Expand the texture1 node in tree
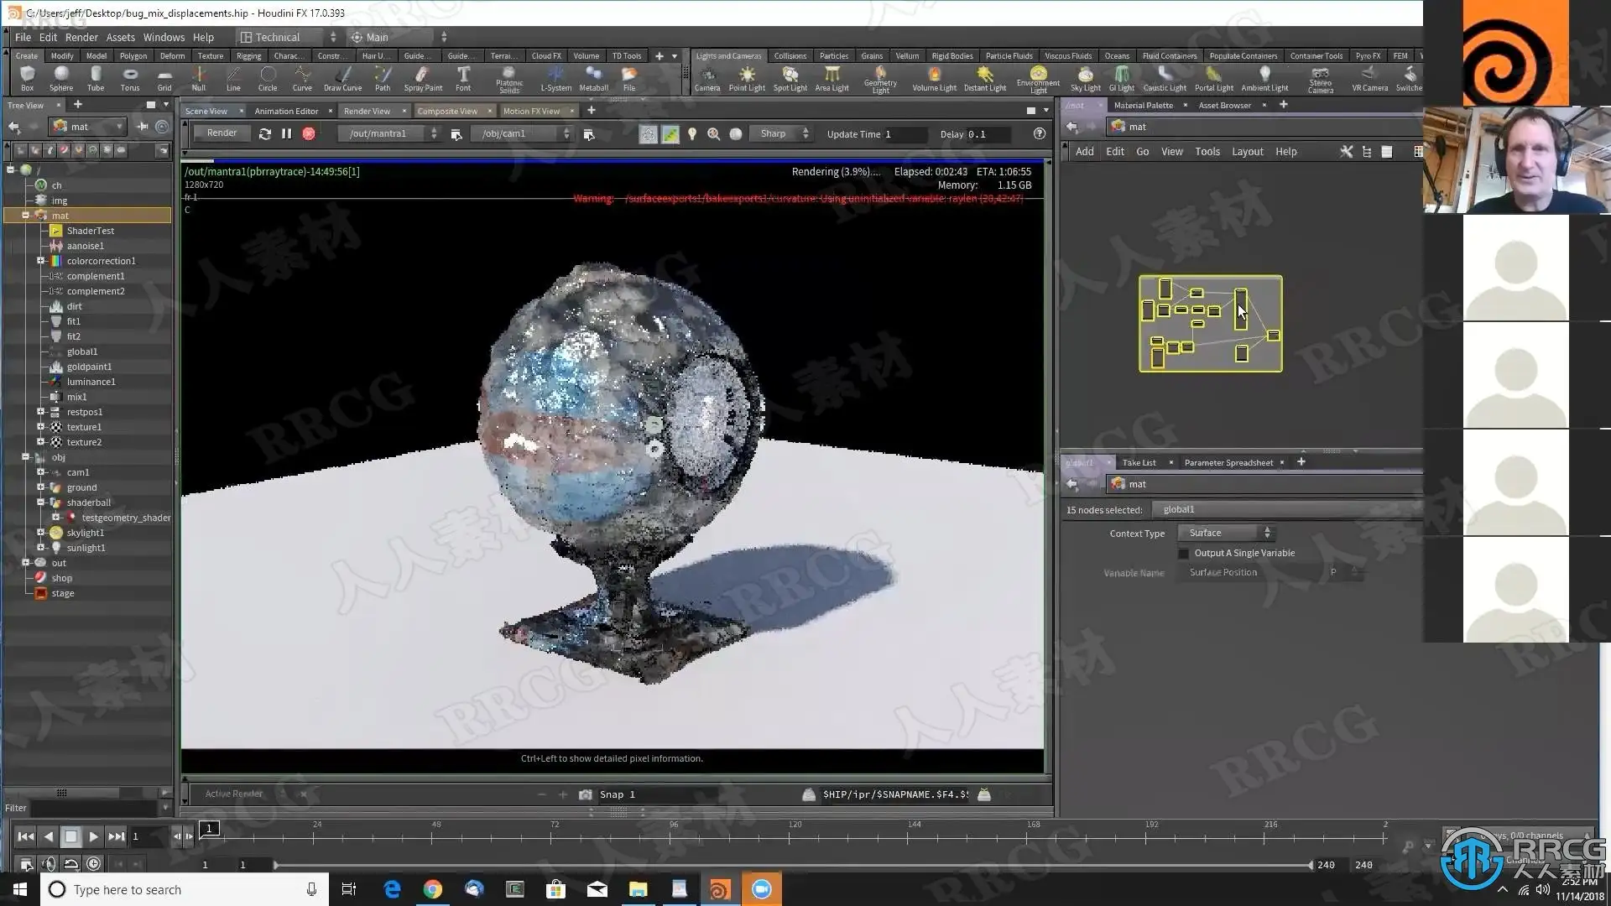Screen dimensions: 1611x906 [x=40, y=427]
